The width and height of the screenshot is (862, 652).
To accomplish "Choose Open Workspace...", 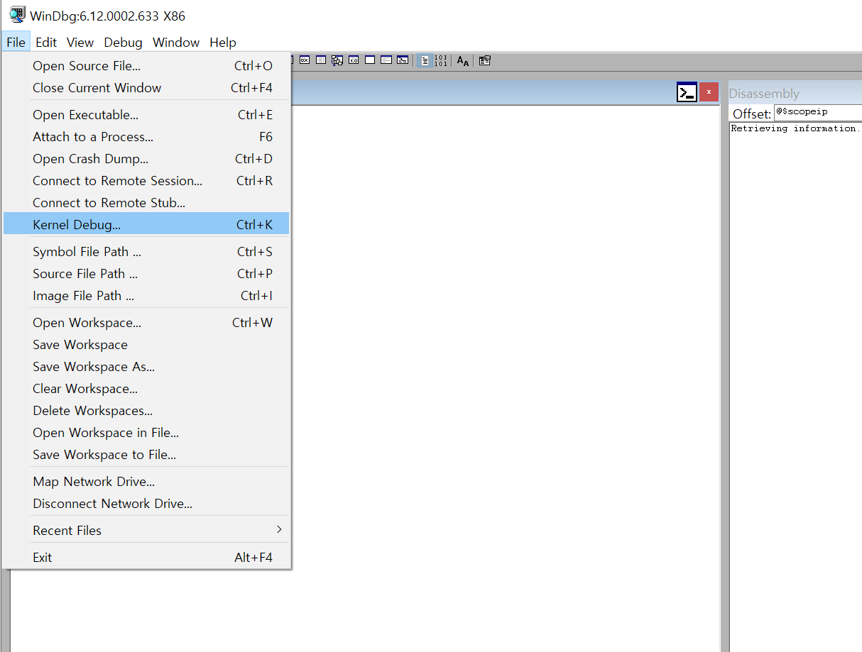I will pyautogui.click(x=146, y=323).
